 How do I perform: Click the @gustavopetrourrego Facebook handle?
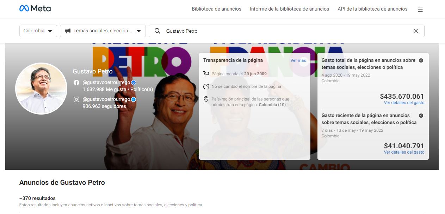[106, 83]
